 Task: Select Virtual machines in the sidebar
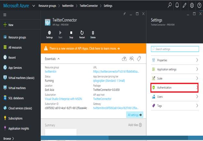tap(17, 88)
